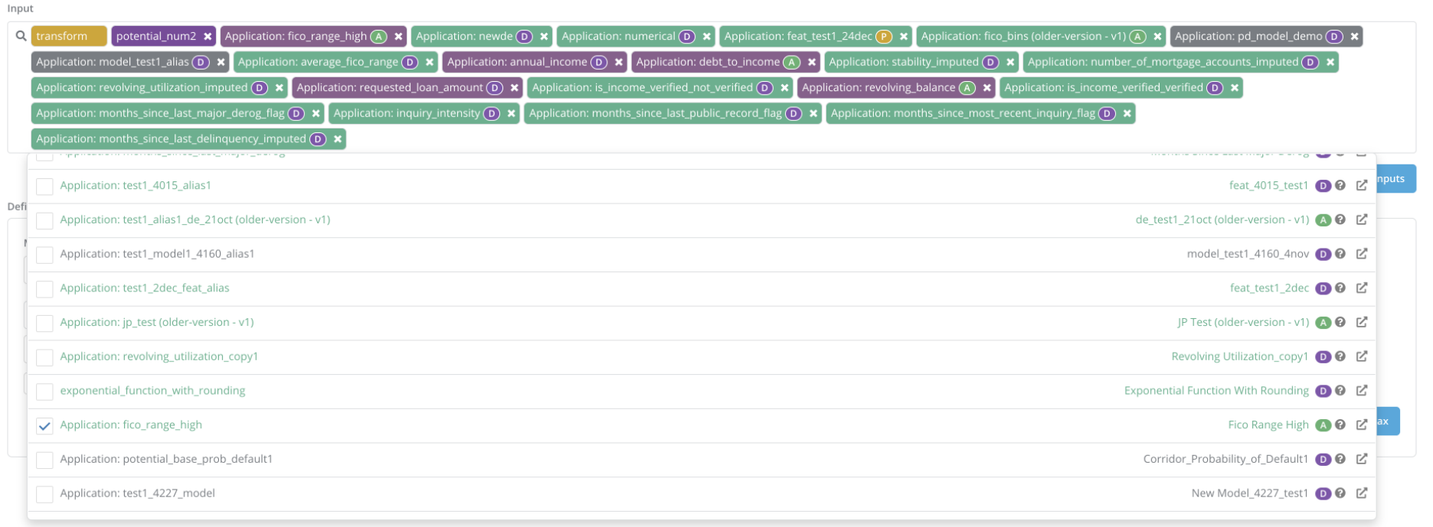Open the feat_4015_test1 link

(x=1268, y=185)
